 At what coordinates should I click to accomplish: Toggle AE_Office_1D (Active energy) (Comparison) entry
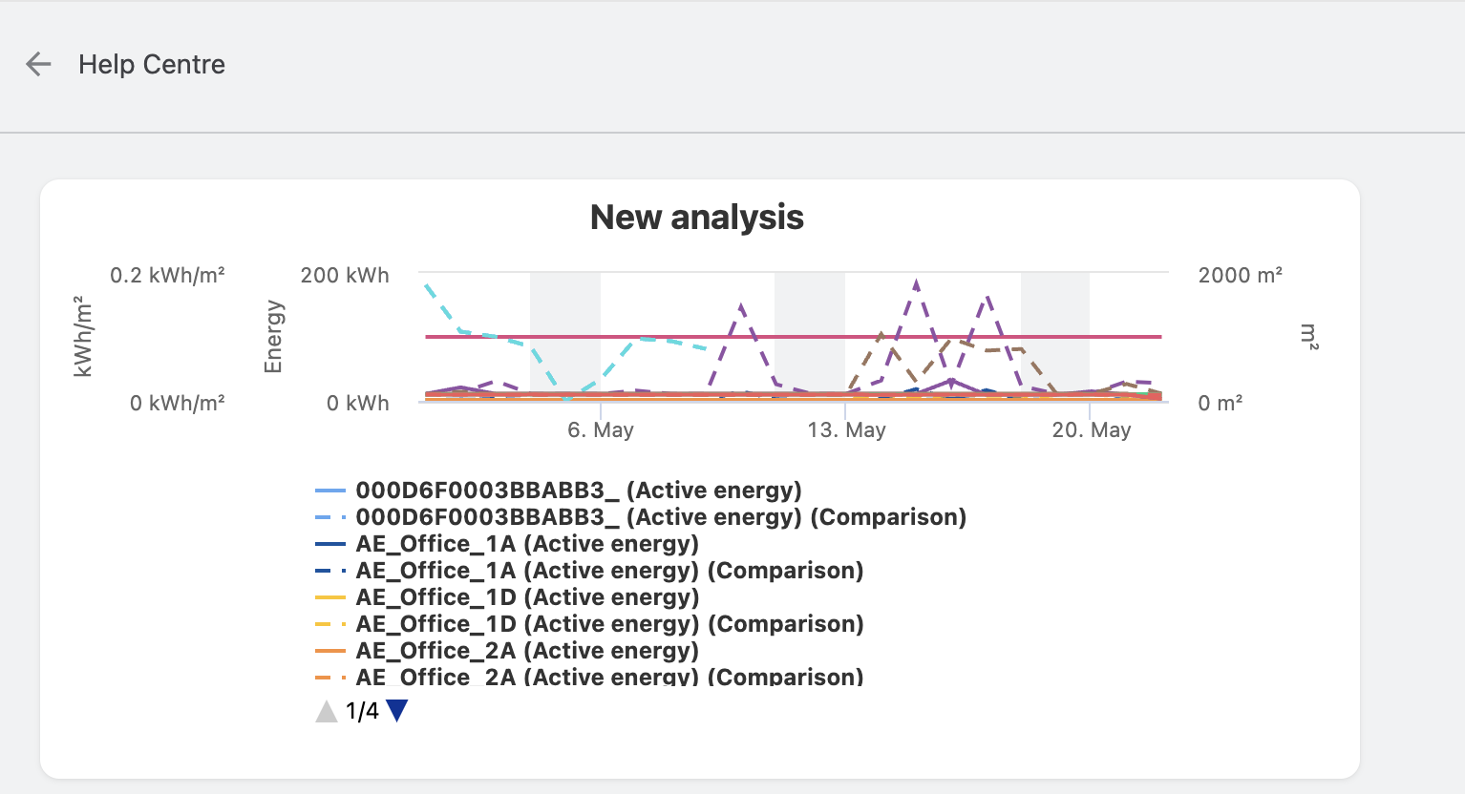589,624
